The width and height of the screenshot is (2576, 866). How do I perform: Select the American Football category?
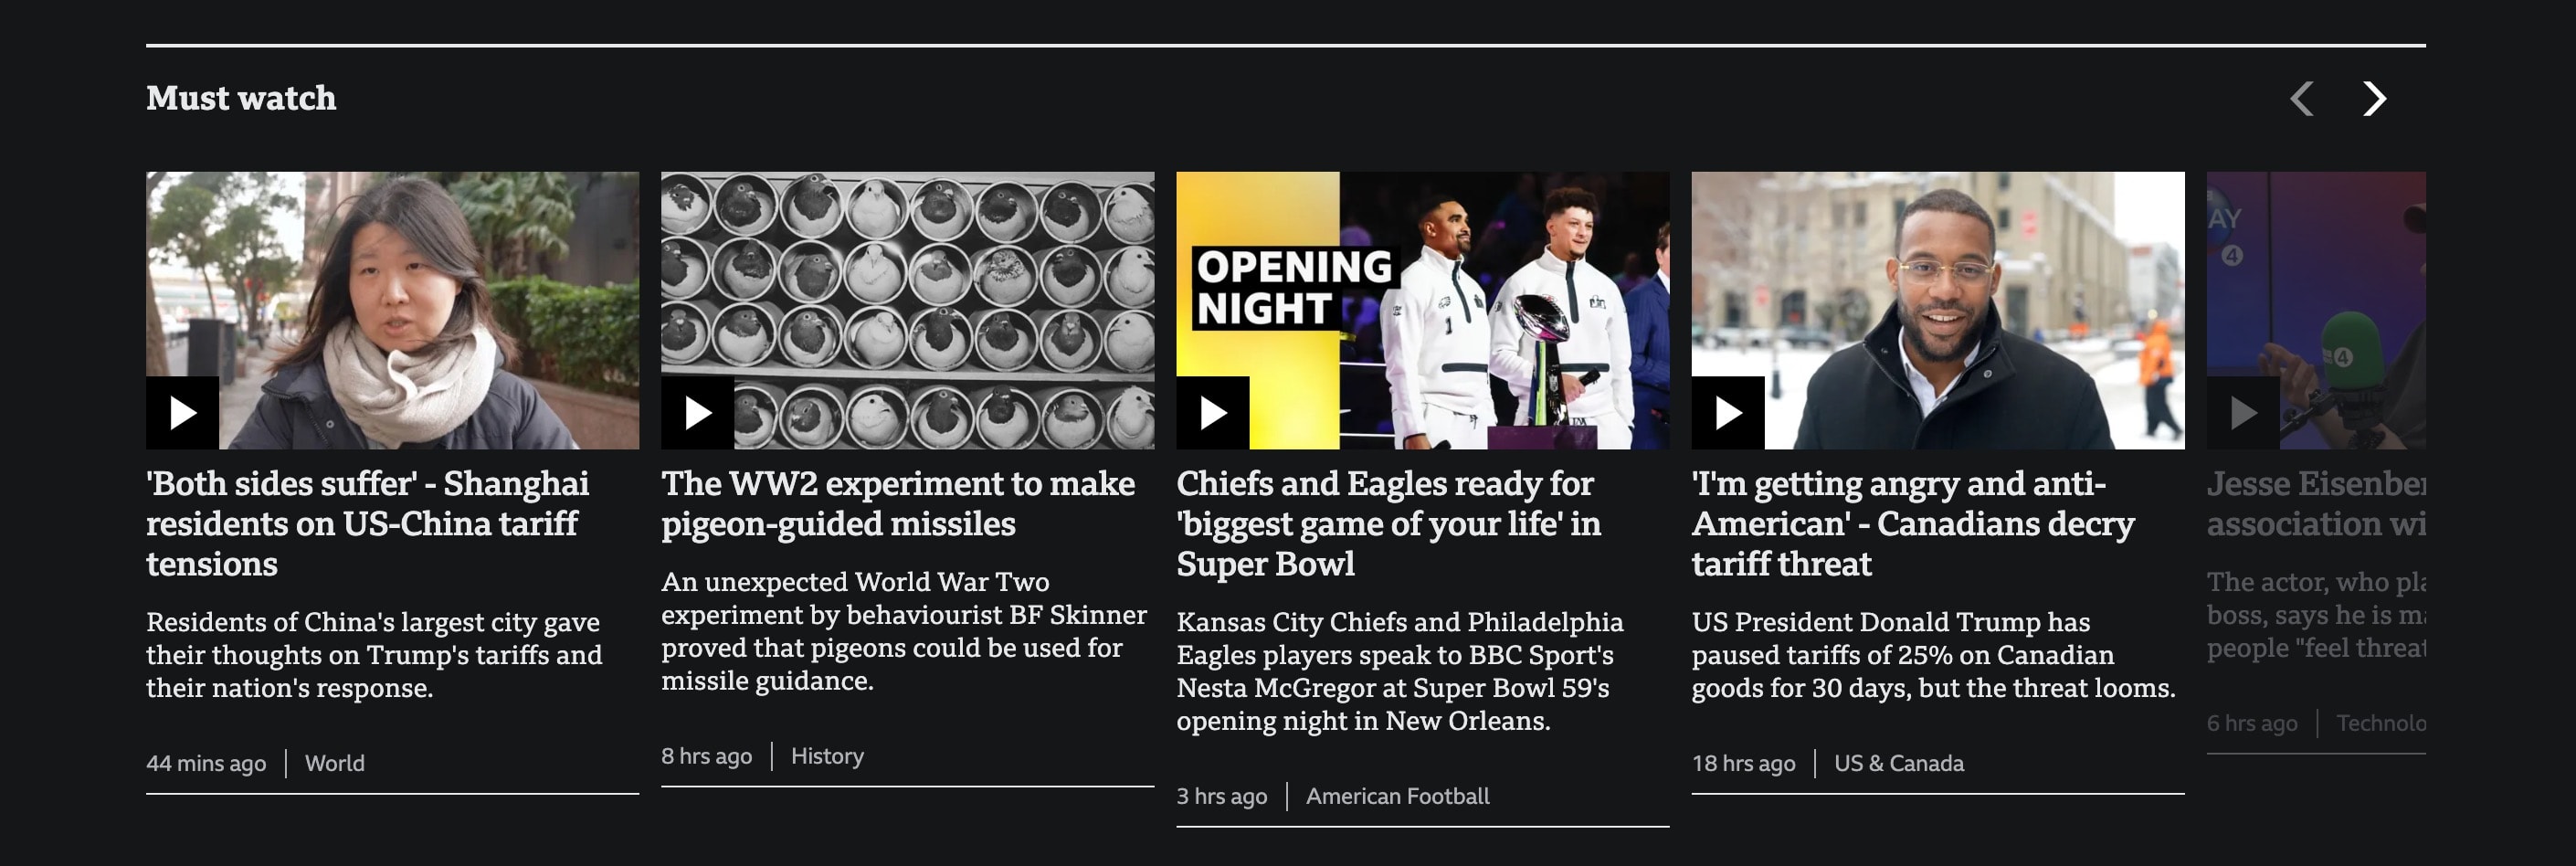(x=1398, y=796)
